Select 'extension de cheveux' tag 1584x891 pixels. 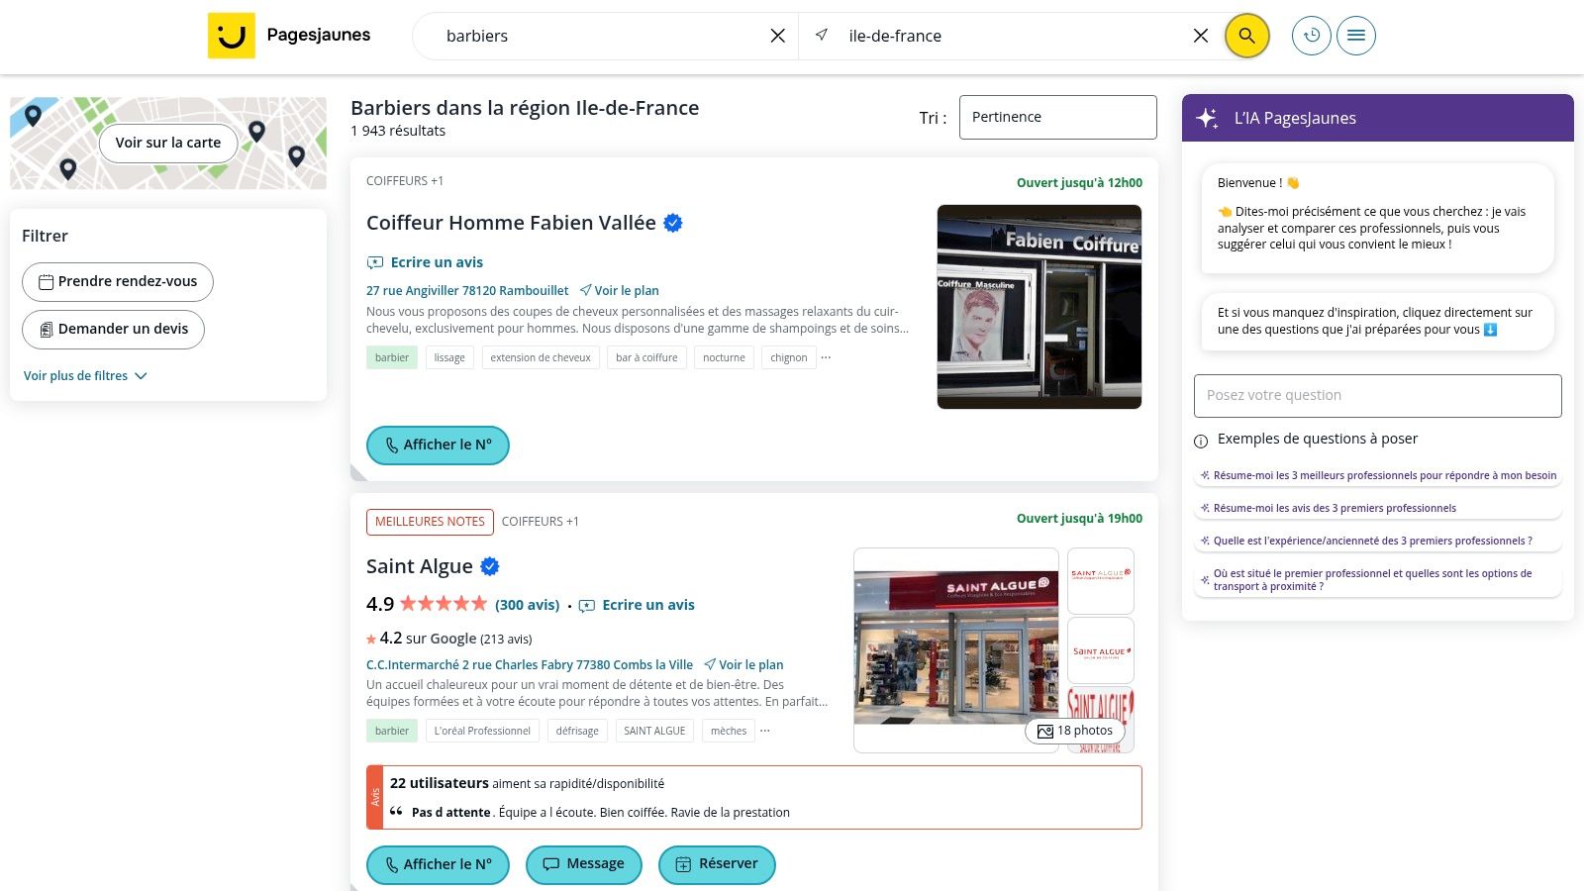pyautogui.click(x=541, y=357)
